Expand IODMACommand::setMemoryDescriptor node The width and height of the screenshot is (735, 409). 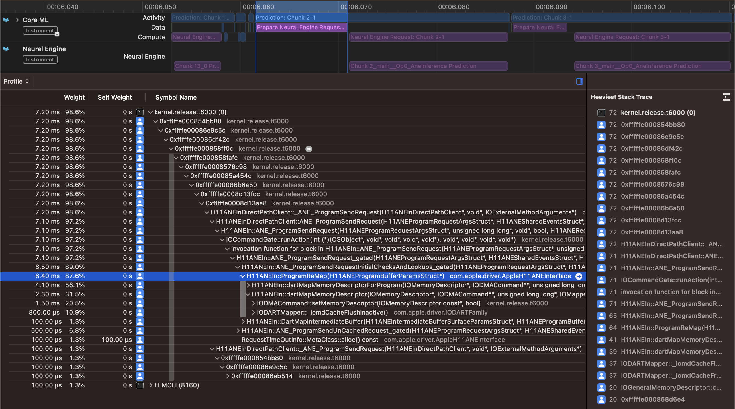point(253,303)
